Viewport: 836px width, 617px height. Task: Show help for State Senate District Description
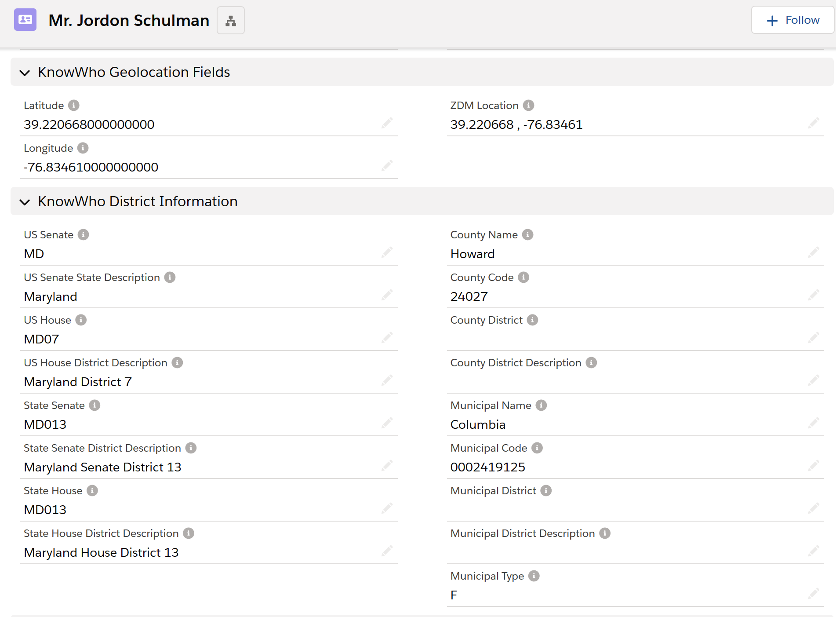191,448
